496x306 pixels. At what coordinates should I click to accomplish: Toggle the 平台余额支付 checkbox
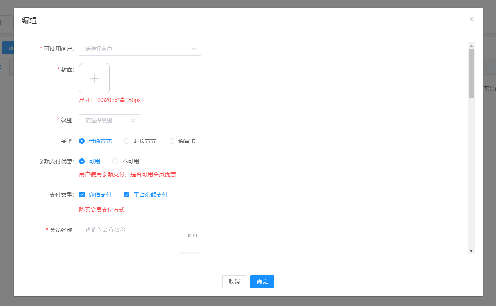point(127,195)
